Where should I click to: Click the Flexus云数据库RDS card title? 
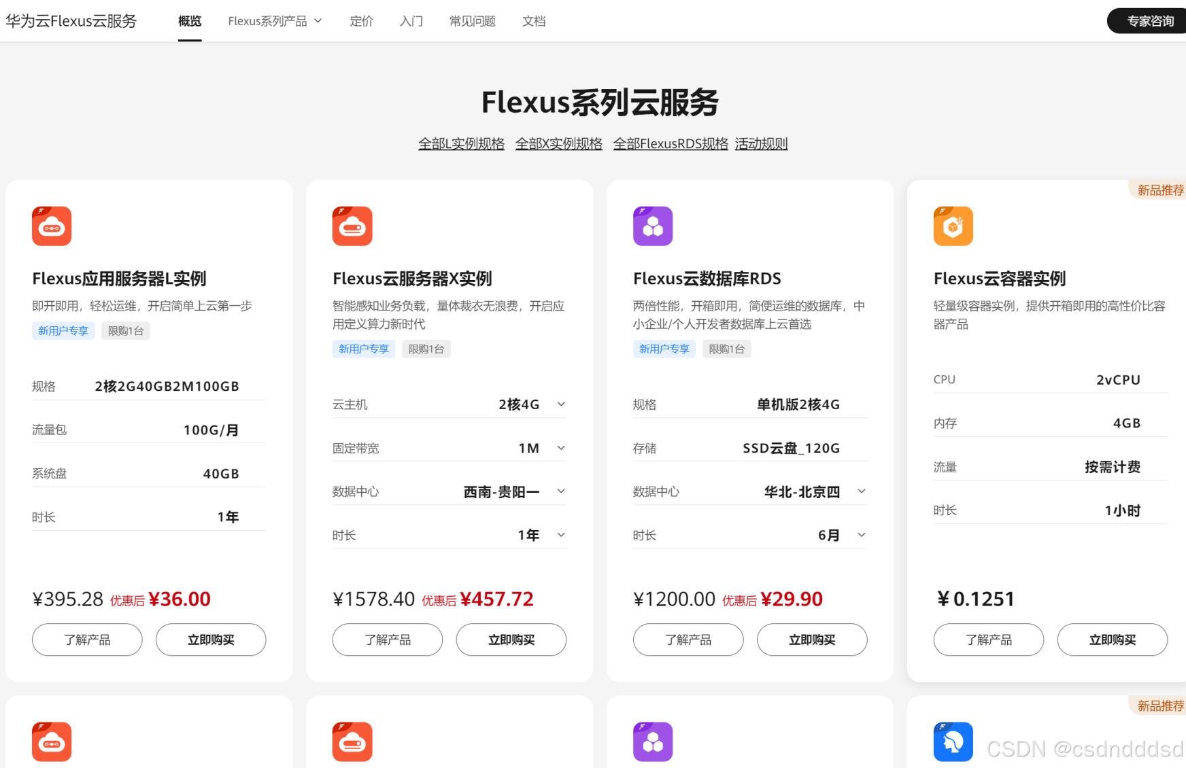click(x=707, y=279)
